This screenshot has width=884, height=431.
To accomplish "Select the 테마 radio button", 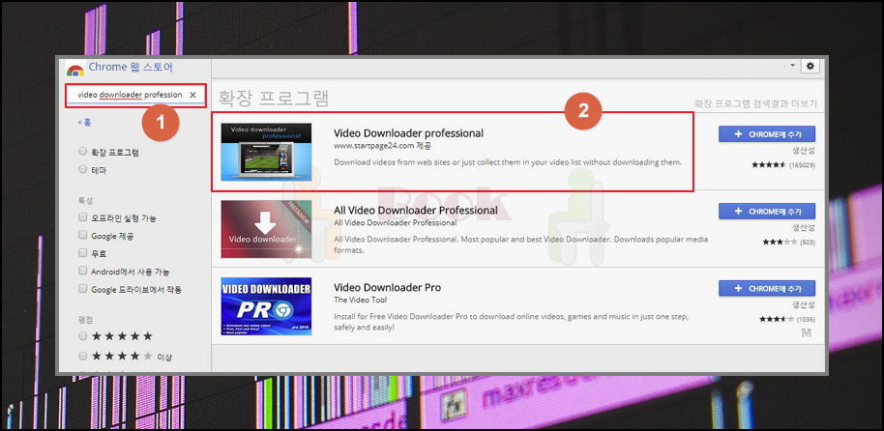I will pos(83,169).
